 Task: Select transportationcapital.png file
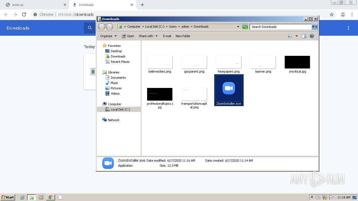click(194, 98)
